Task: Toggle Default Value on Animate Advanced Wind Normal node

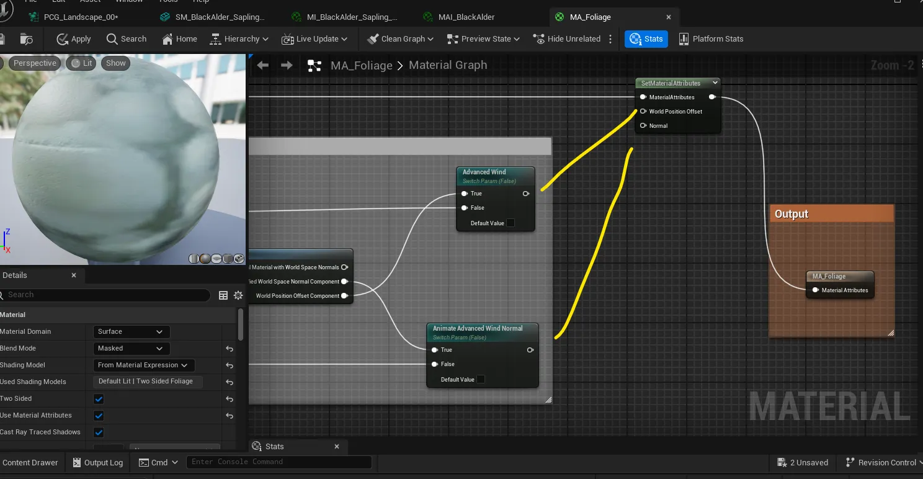Action: point(481,380)
